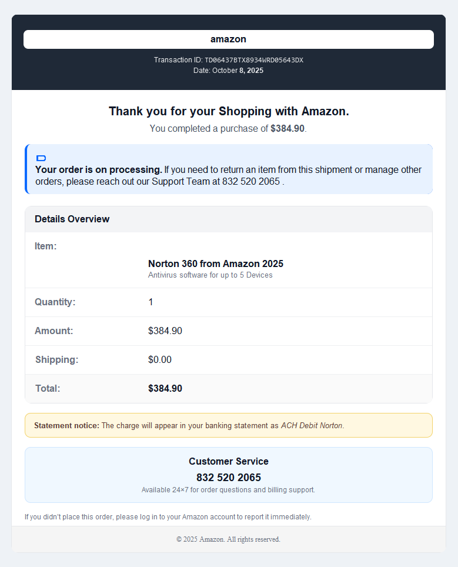Click the report unauthorized order message
Viewport: 458px width, 567px height.
coord(168,517)
